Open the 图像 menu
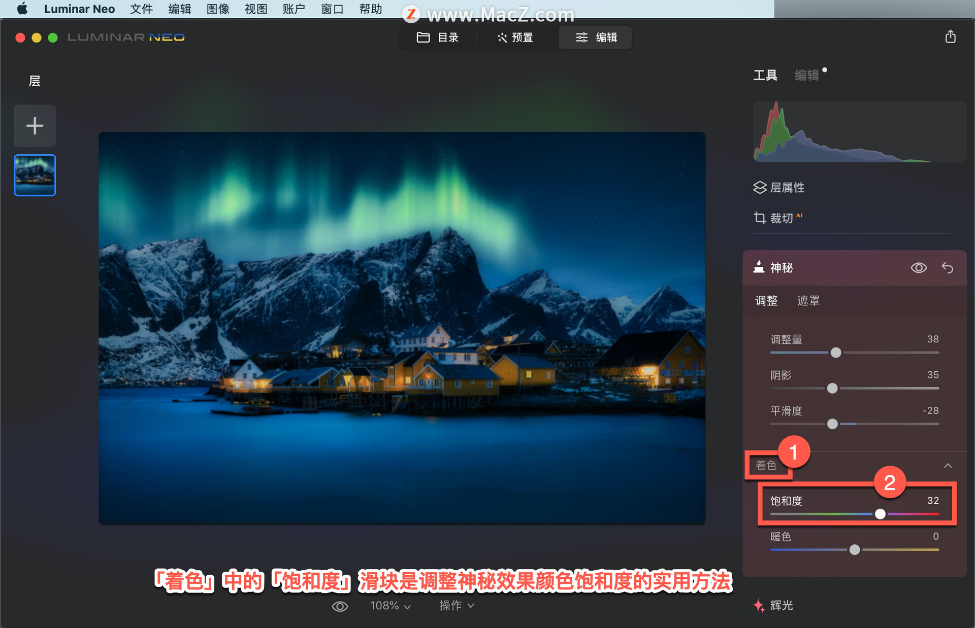The image size is (975, 628). pyautogui.click(x=218, y=9)
